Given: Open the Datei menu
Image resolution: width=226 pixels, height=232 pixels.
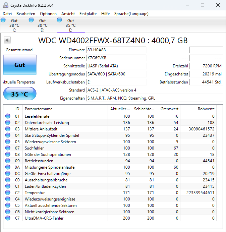Looking at the screenshot, I should tap(7, 14).
